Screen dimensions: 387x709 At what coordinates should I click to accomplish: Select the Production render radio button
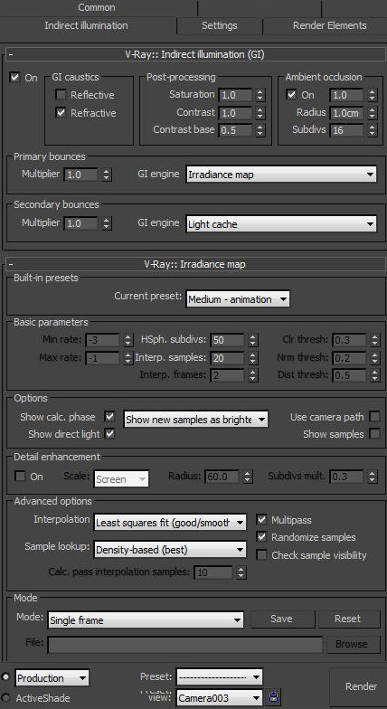point(5,676)
